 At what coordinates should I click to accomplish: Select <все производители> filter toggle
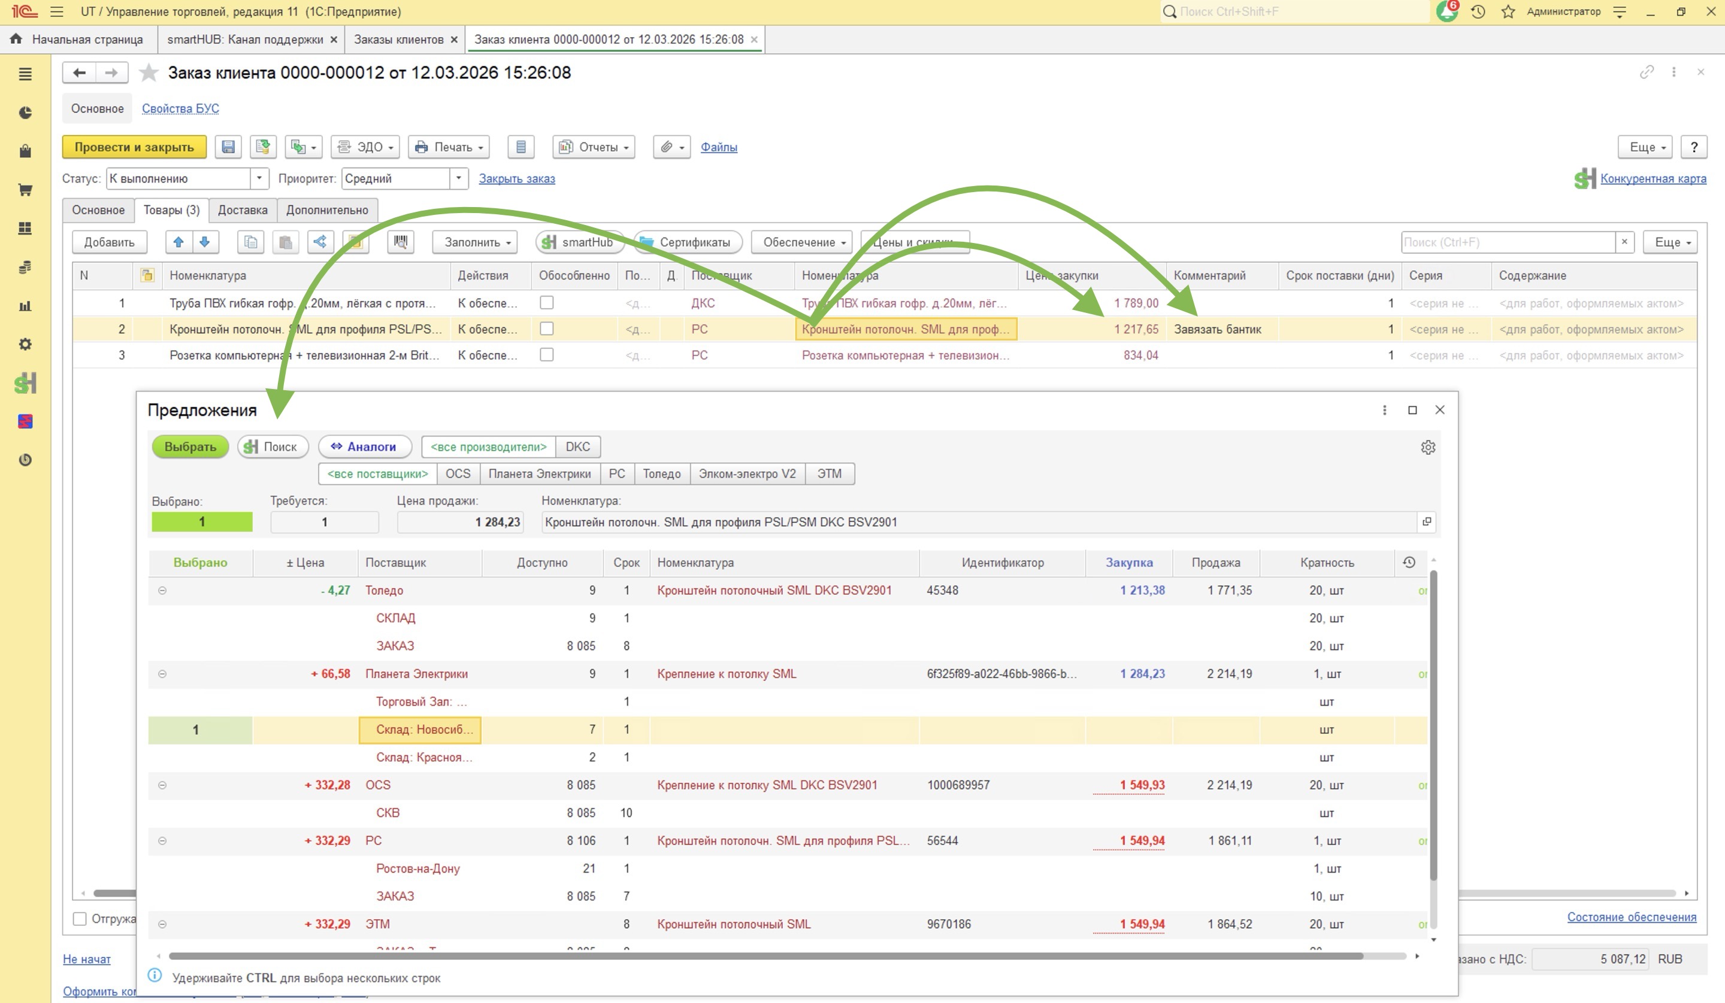tap(489, 447)
